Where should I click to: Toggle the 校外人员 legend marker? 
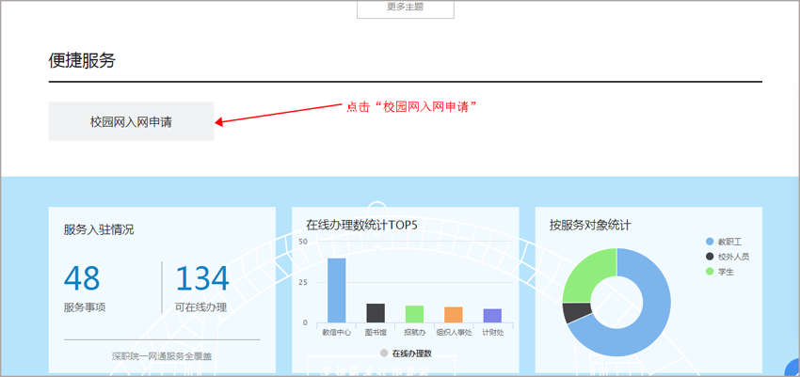[710, 257]
